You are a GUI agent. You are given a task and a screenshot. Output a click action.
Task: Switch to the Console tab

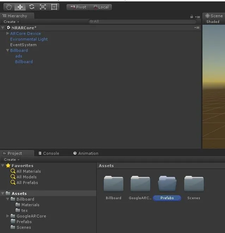(x=49, y=153)
